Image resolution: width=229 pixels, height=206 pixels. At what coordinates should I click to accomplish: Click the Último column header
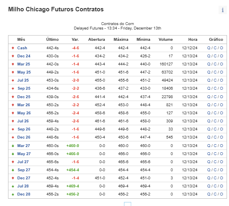pyautogui.click(x=52, y=40)
